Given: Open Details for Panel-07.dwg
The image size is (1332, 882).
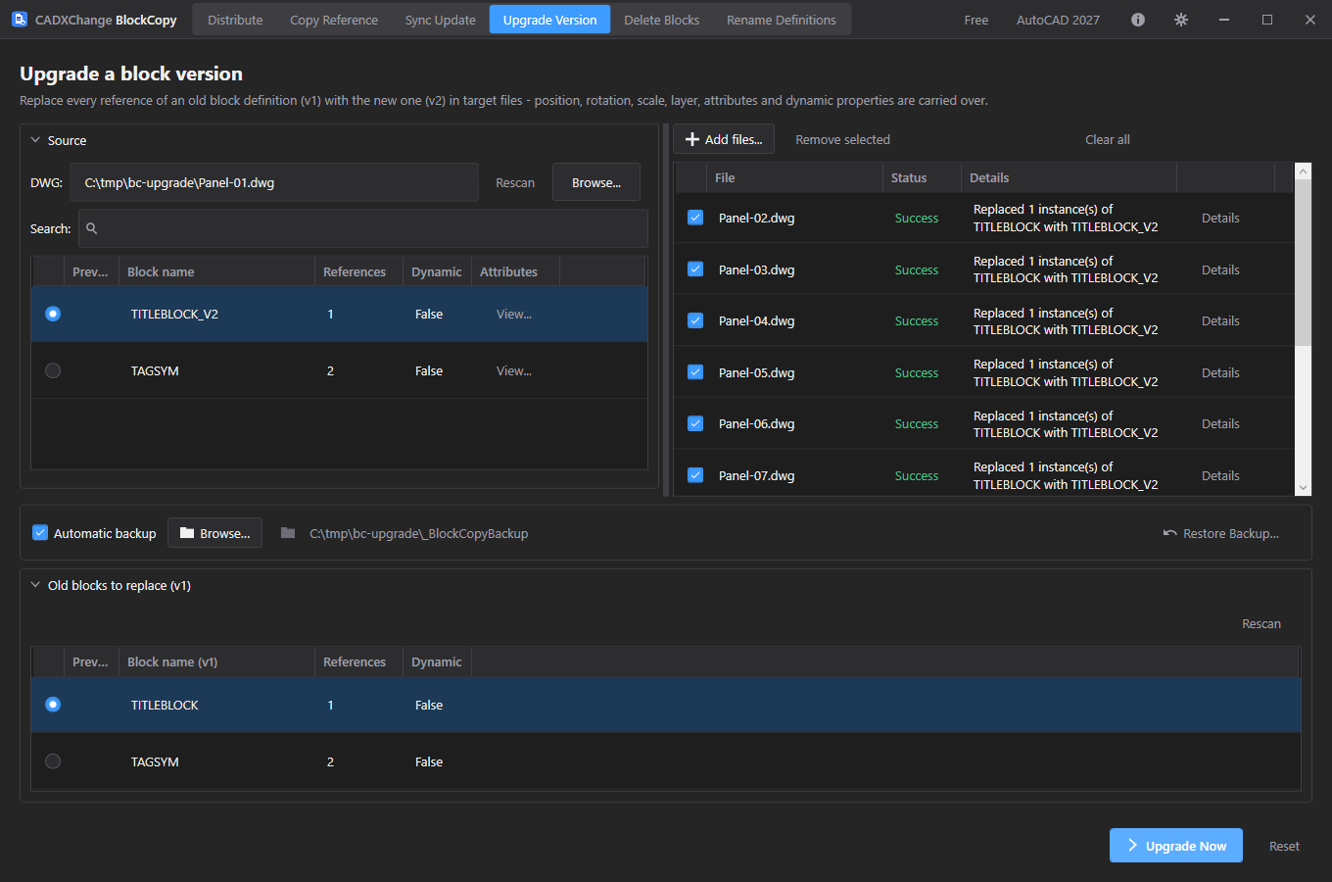Looking at the screenshot, I should point(1220,475).
